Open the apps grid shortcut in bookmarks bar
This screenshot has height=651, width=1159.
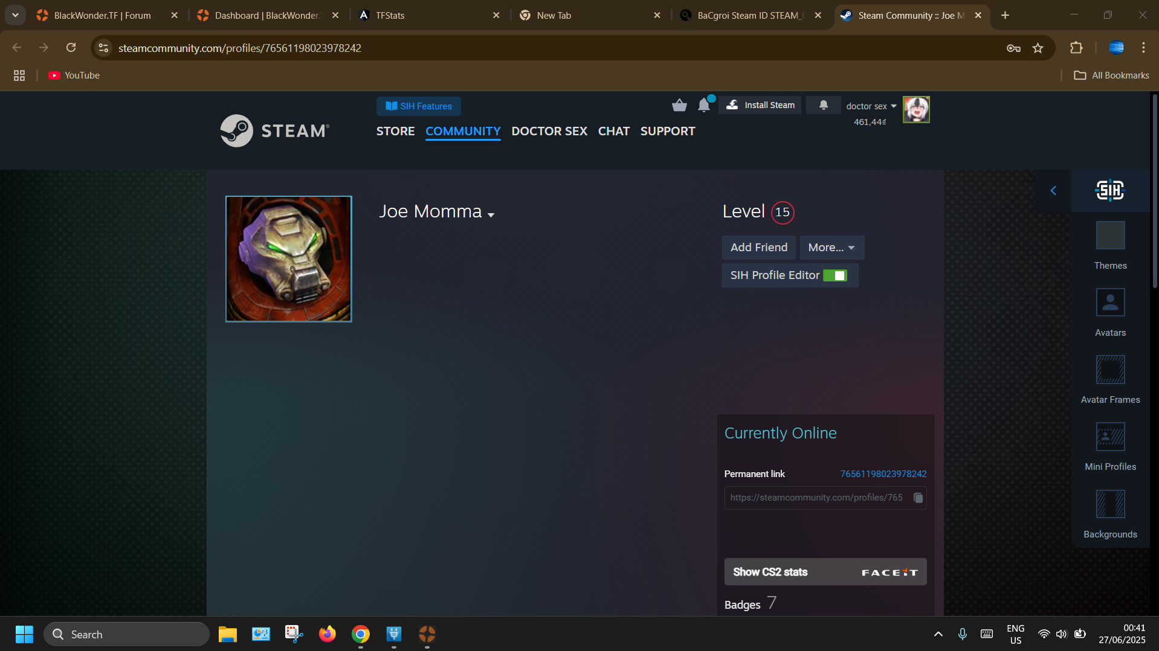pyautogui.click(x=19, y=75)
